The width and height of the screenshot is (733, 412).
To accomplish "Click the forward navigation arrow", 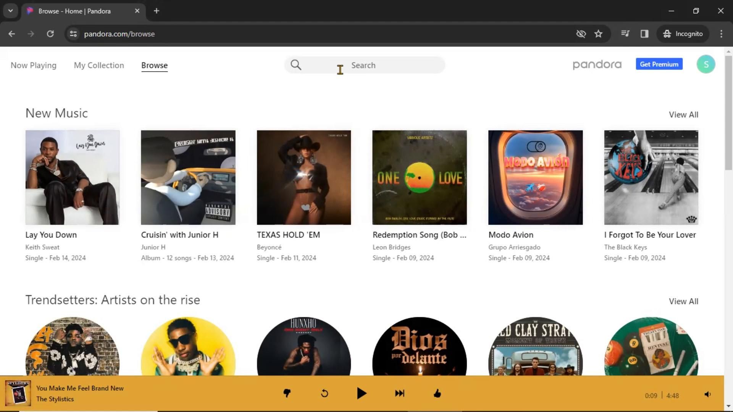I will point(31,34).
